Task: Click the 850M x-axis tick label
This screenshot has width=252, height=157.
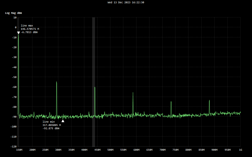Action: point(202,150)
